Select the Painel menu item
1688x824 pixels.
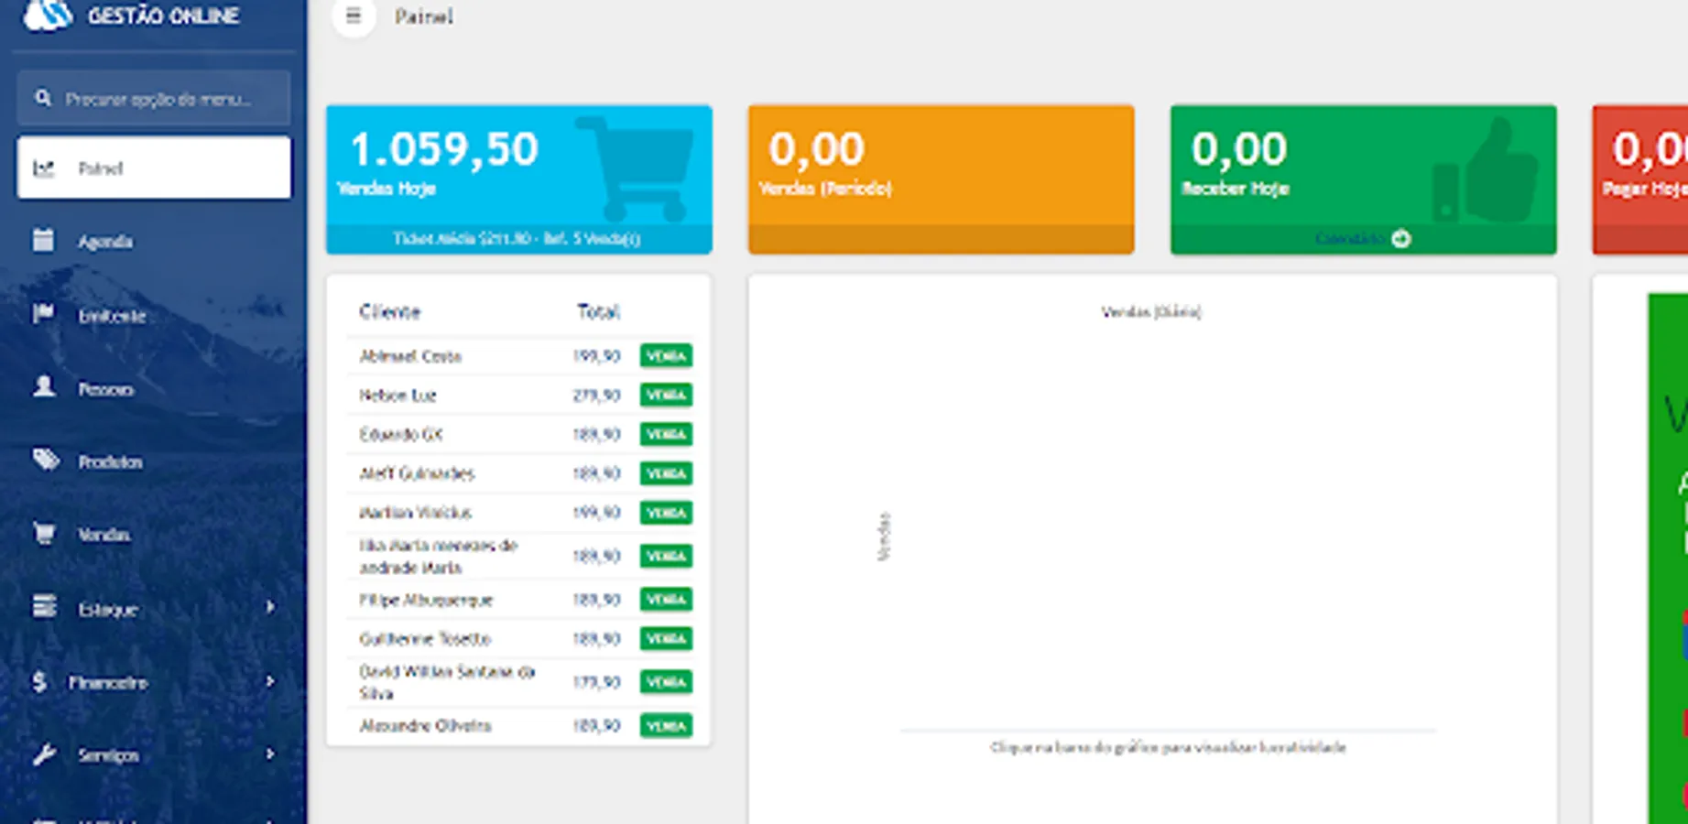[154, 168]
